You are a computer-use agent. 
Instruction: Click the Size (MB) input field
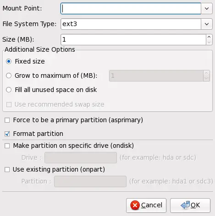tap(133, 40)
